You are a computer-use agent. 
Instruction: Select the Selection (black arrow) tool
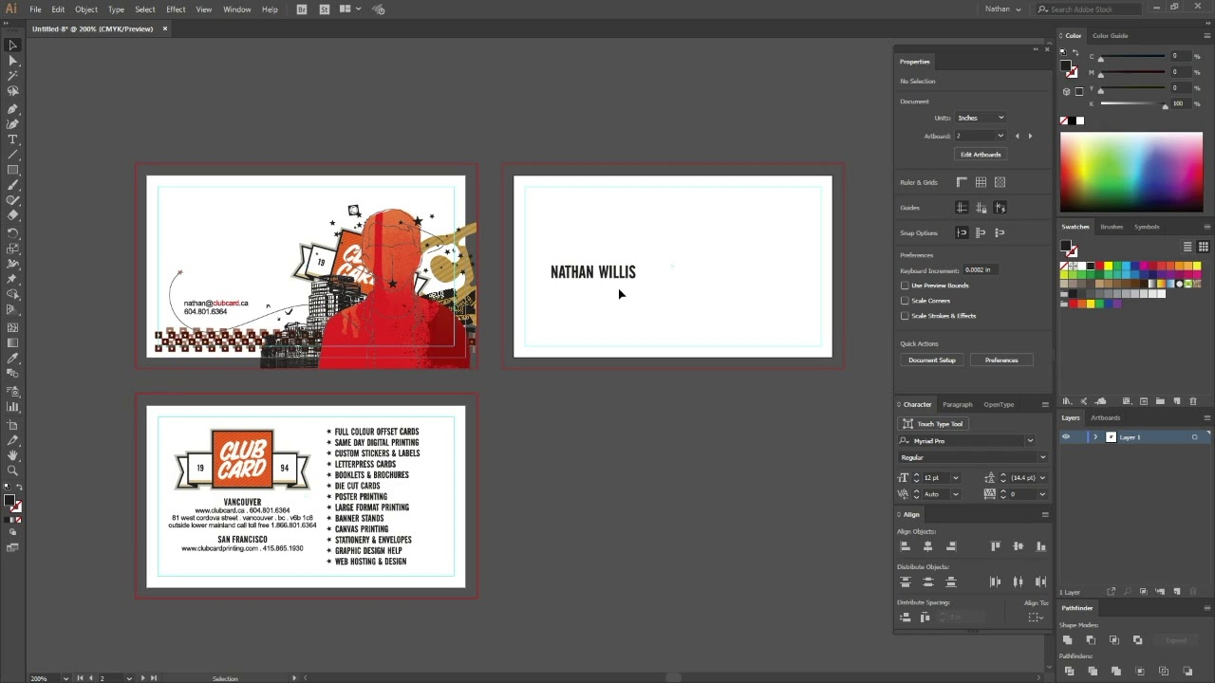(x=13, y=46)
